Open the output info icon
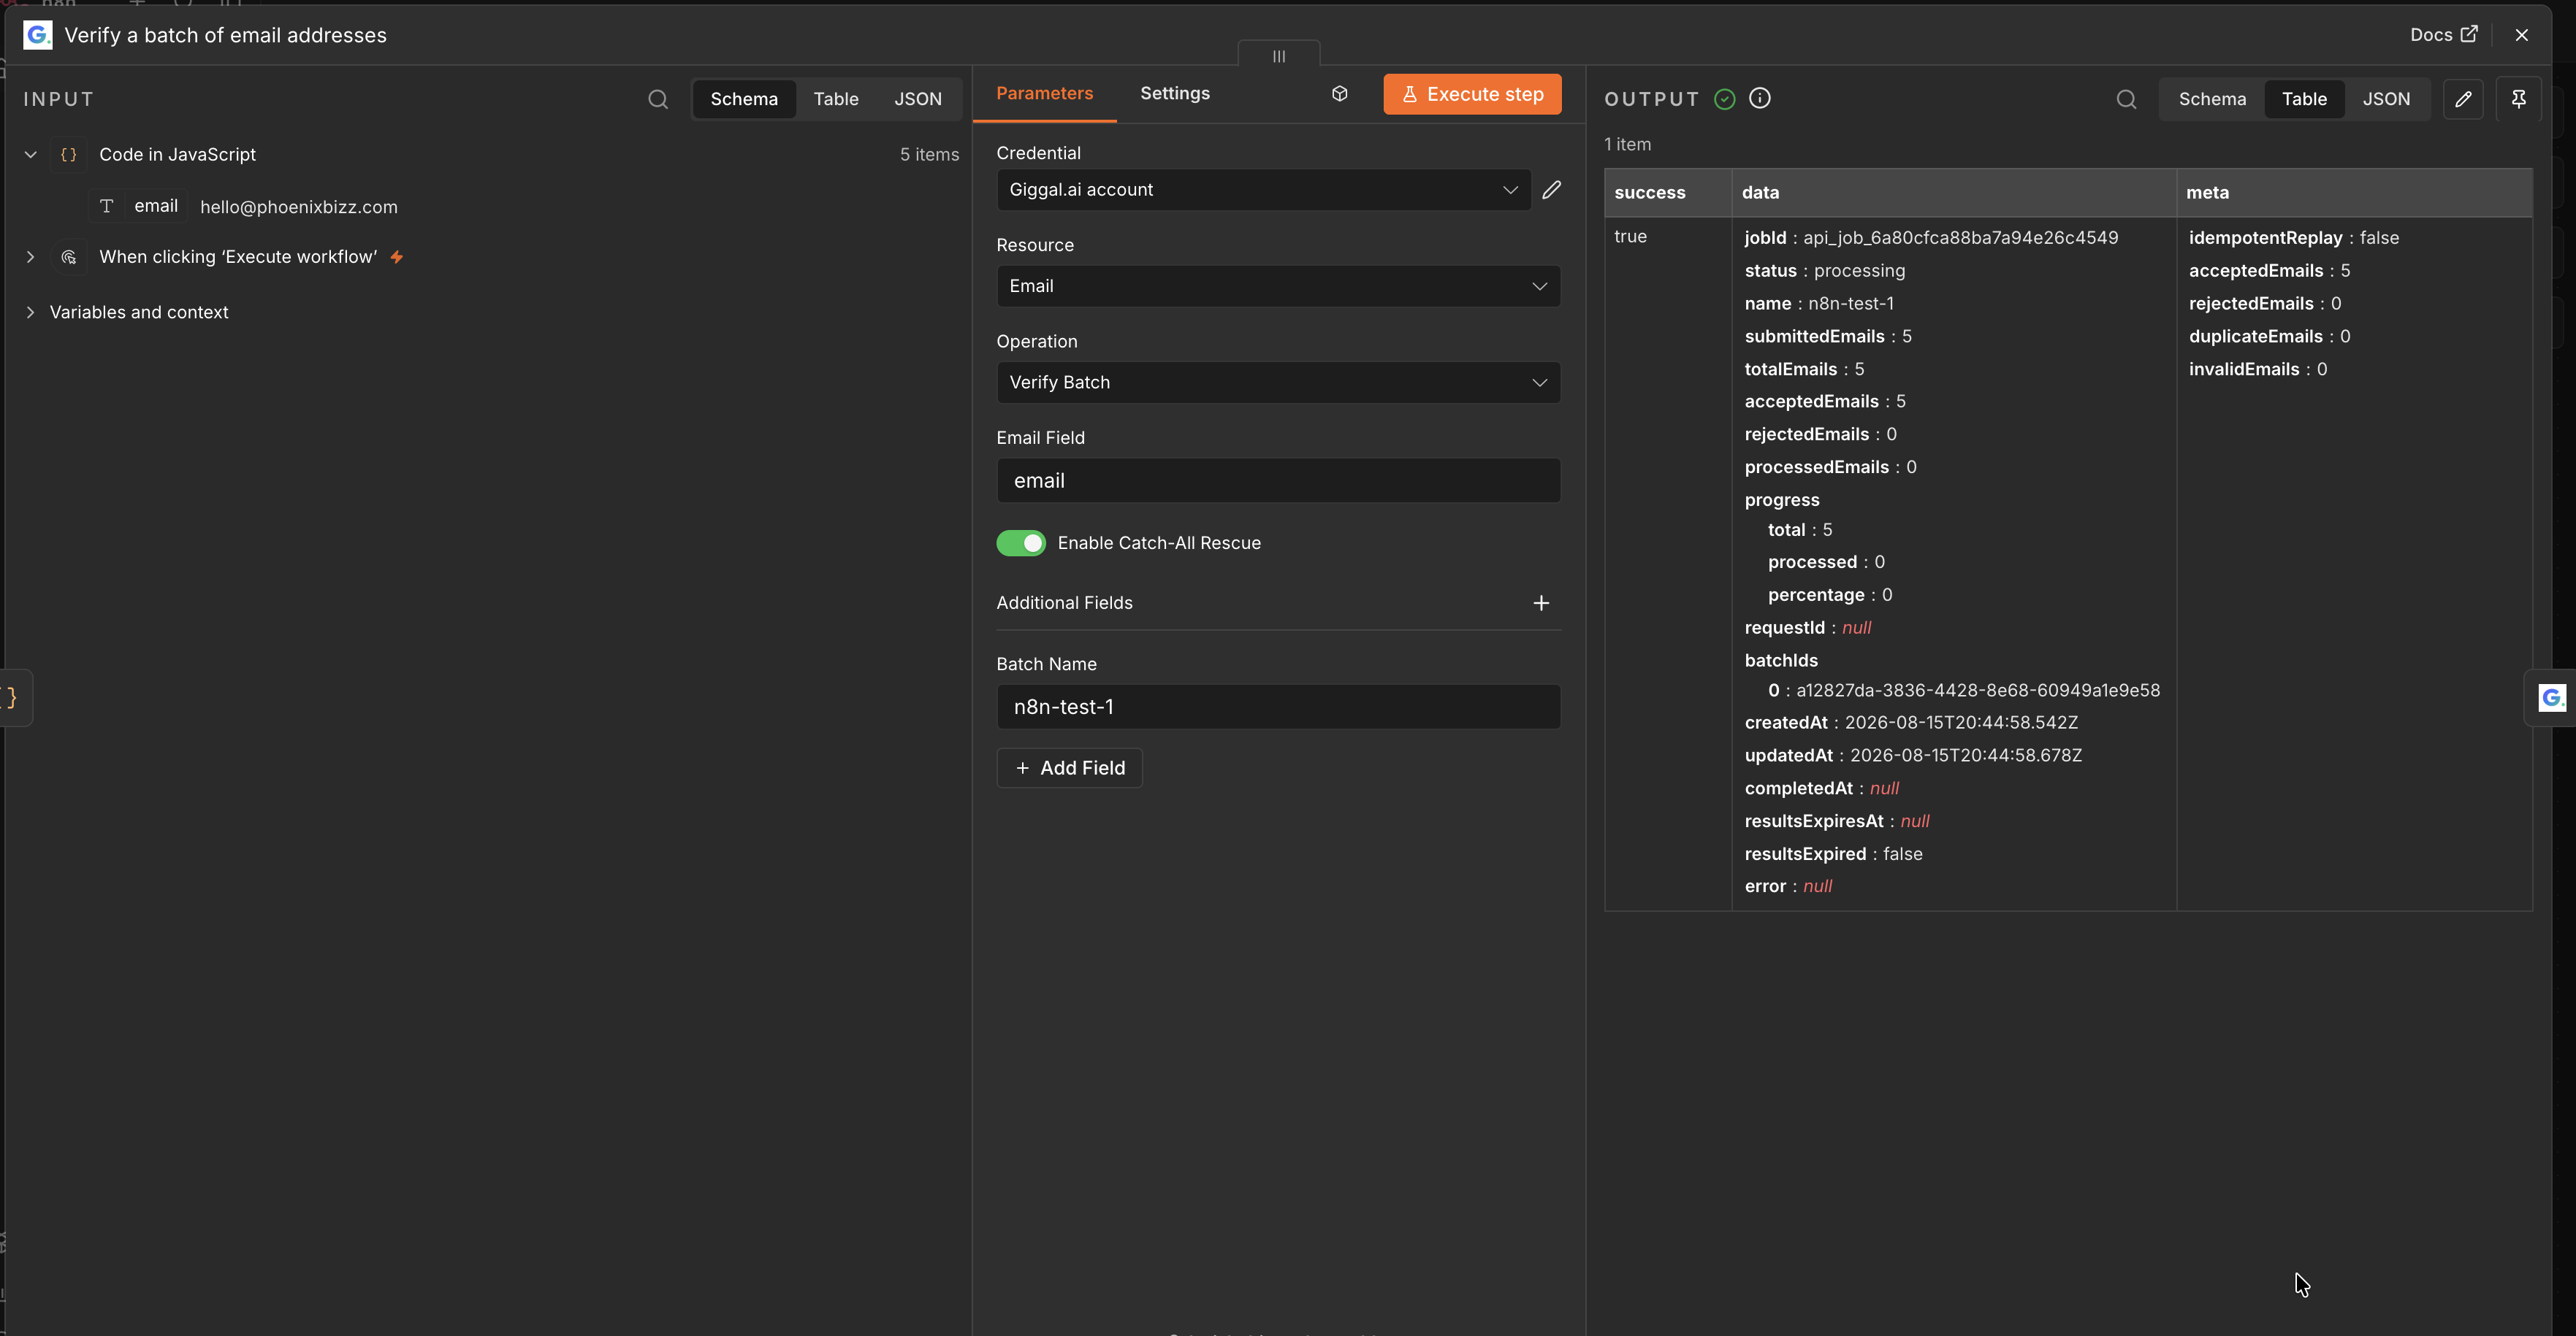 pos(1759,98)
